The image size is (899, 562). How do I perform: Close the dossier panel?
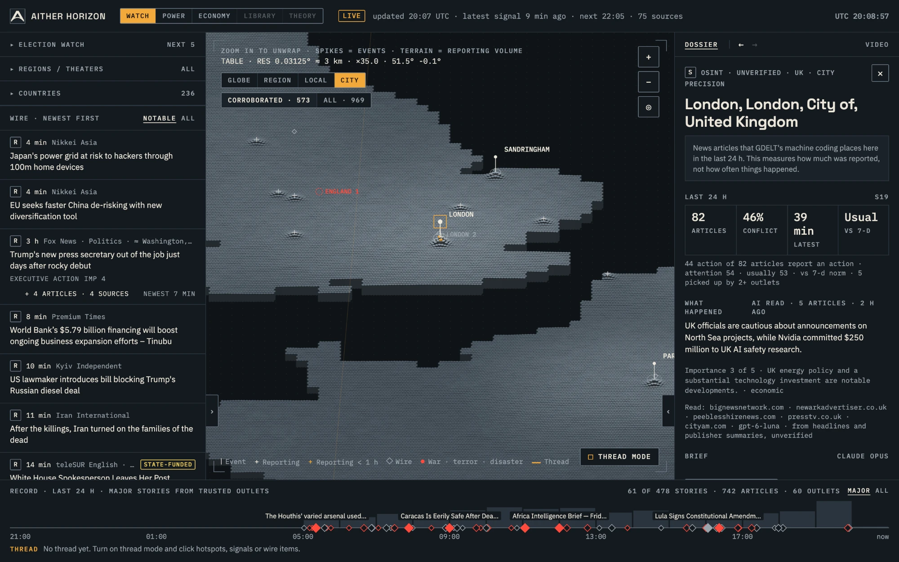880,73
